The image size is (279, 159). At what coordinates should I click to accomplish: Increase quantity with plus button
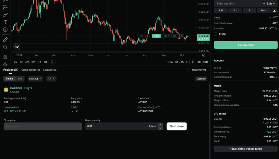(x=264, y=4)
